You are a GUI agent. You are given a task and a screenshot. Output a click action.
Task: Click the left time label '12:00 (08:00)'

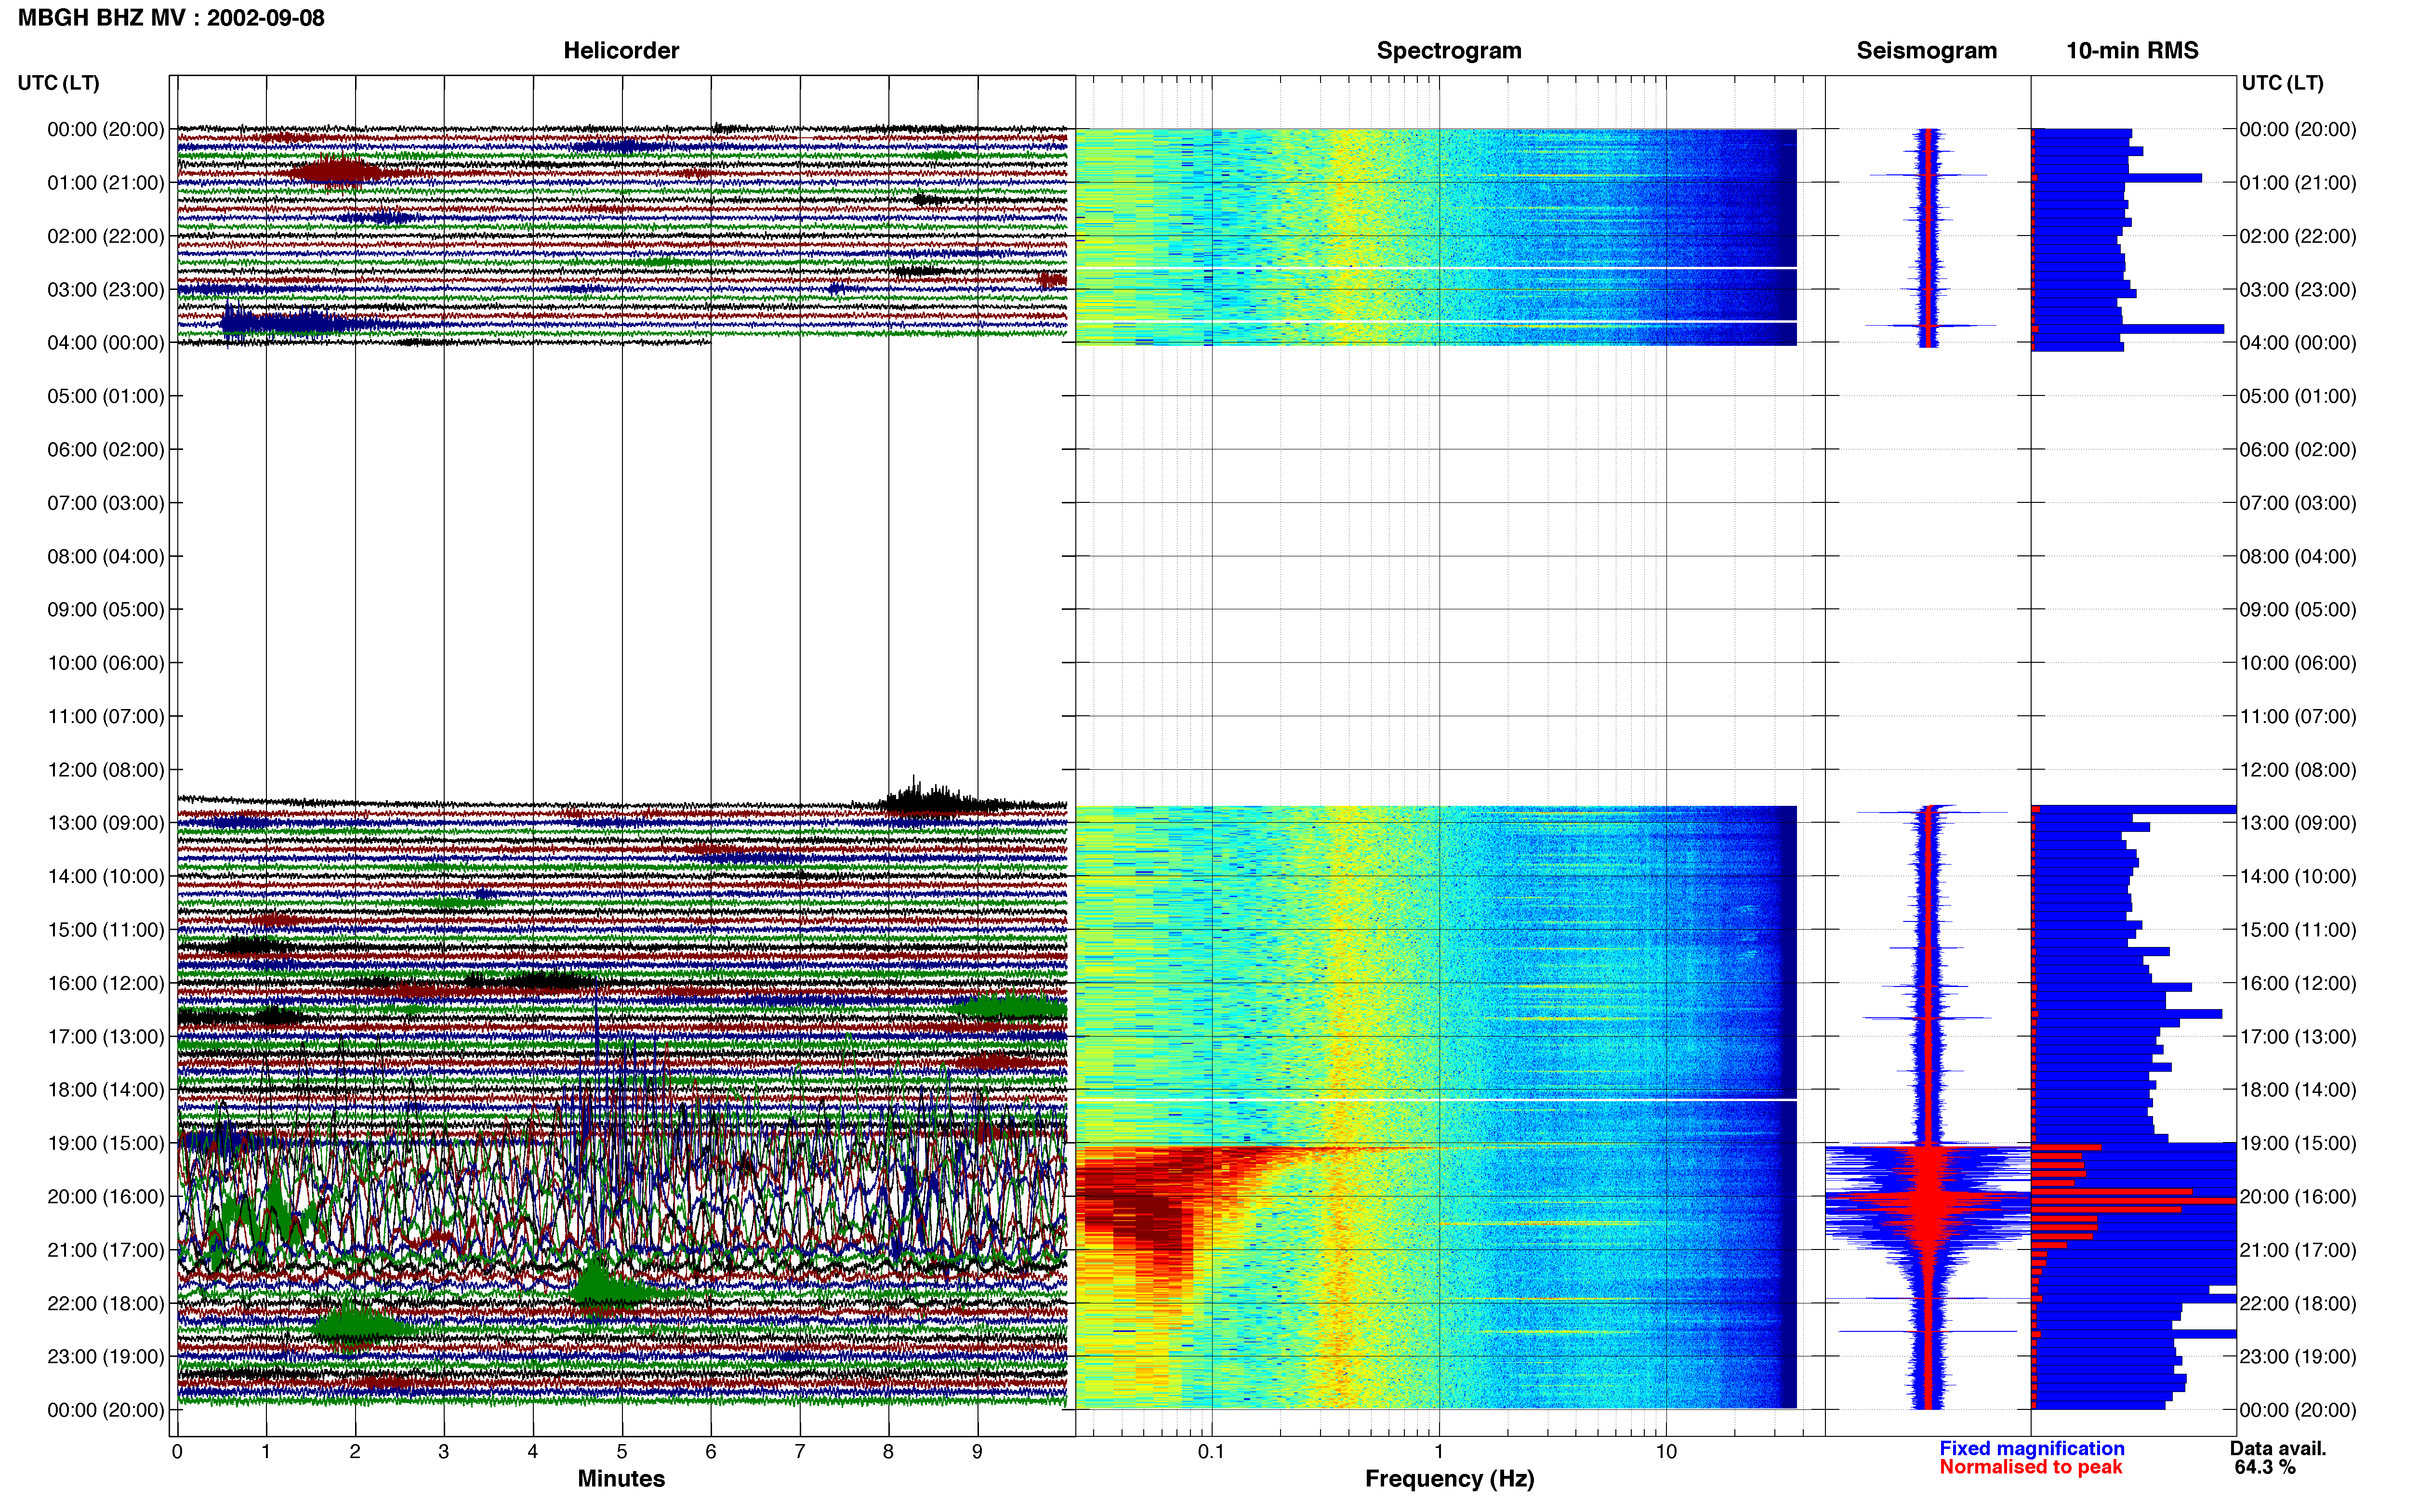pos(106,770)
